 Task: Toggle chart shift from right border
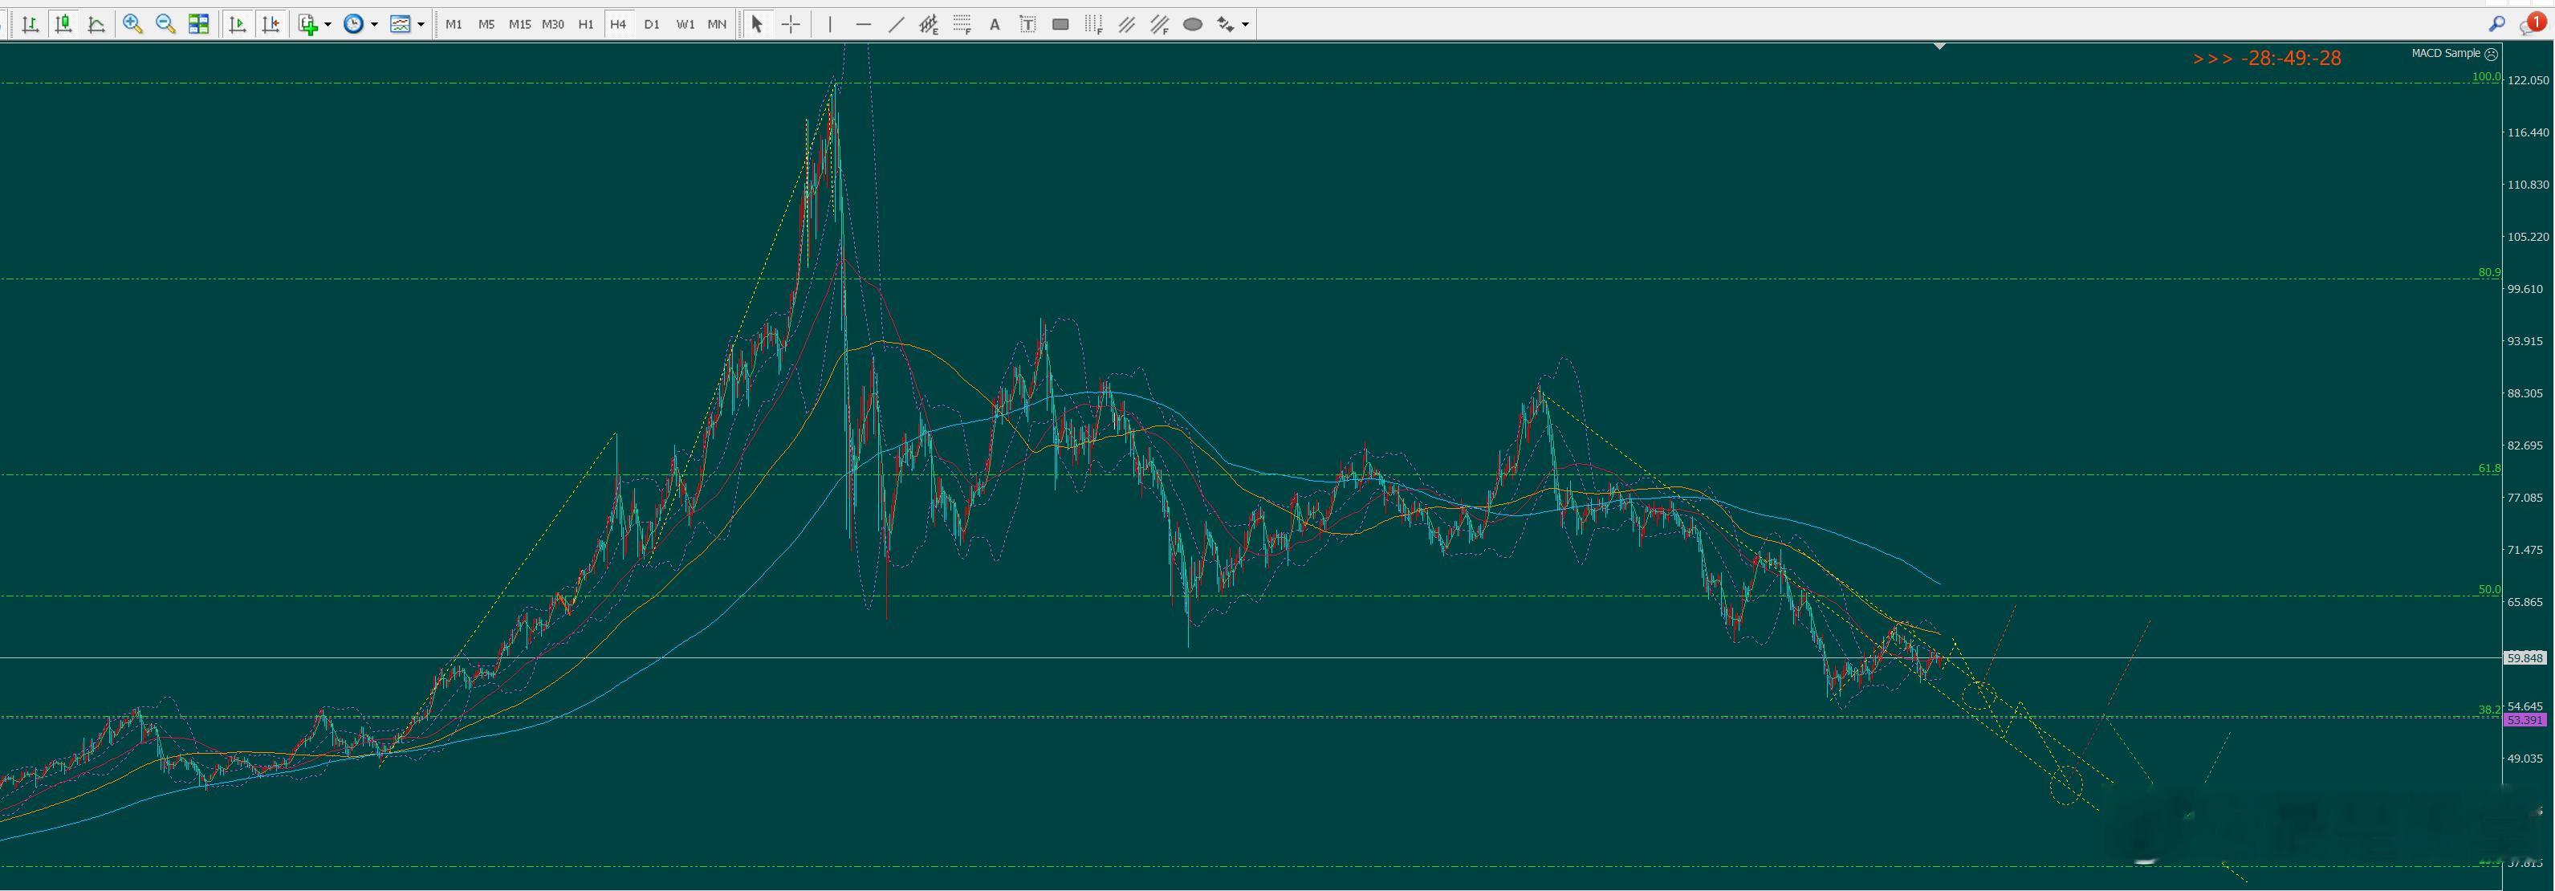tap(270, 24)
